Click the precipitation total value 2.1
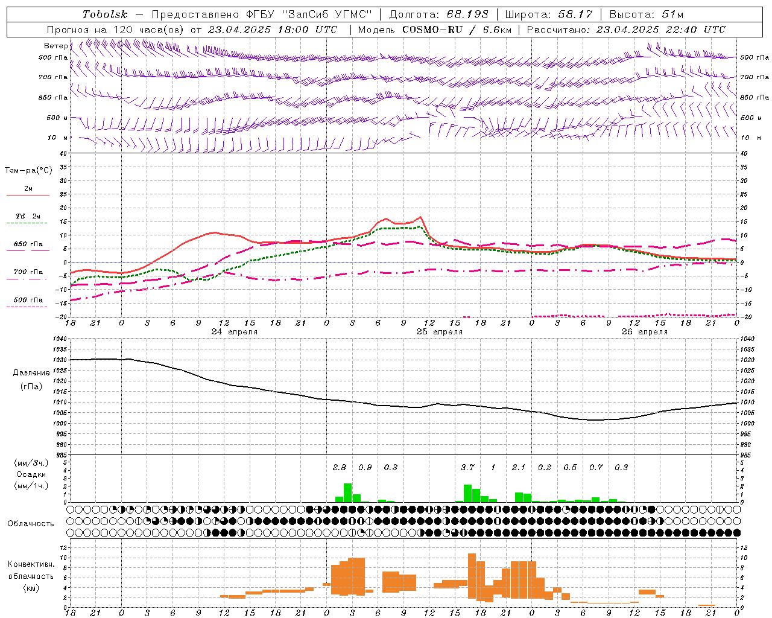This screenshot has height=618, width=772. (x=519, y=467)
